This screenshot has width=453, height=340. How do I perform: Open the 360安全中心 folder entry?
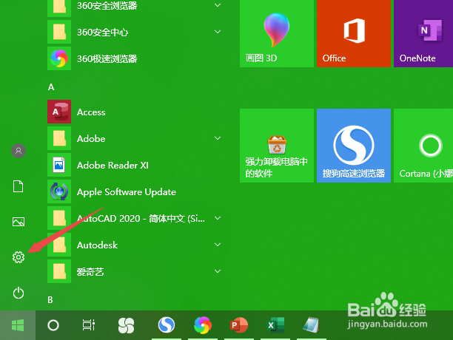point(135,32)
